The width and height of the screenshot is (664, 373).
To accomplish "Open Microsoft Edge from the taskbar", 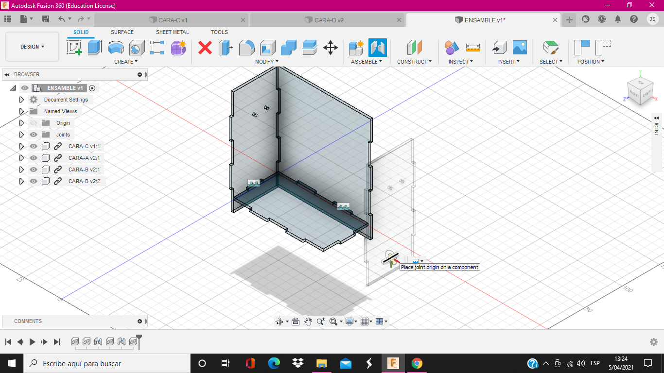I will 274,363.
